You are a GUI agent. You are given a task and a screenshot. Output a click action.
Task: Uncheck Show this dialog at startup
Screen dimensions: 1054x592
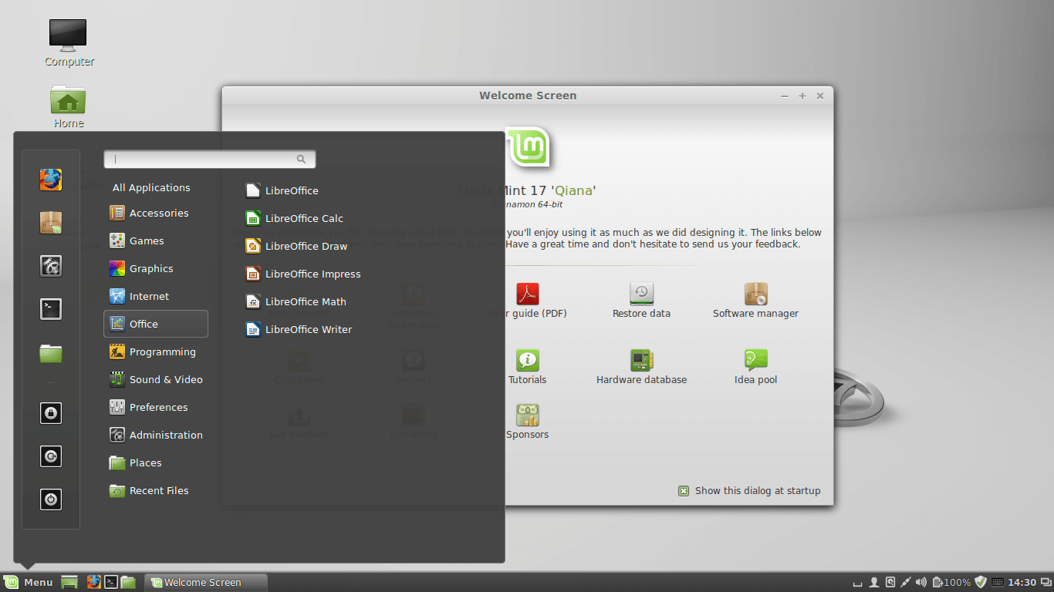click(x=684, y=490)
